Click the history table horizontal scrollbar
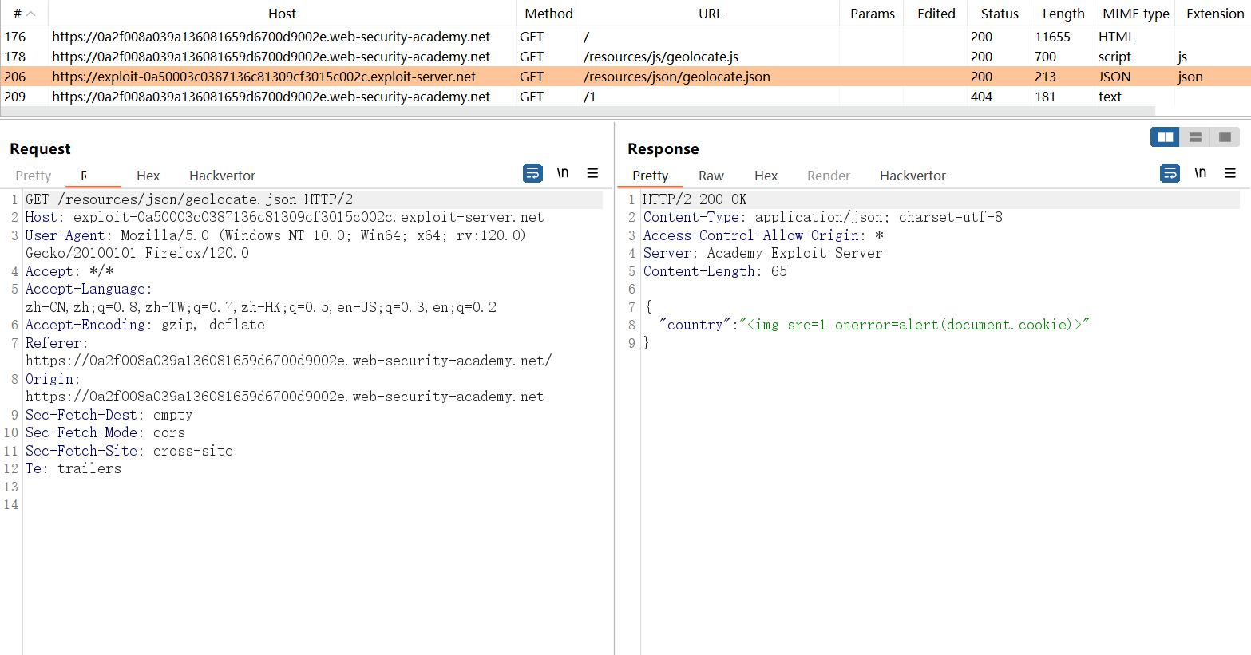The height and width of the screenshot is (655, 1251). (x=577, y=111)
